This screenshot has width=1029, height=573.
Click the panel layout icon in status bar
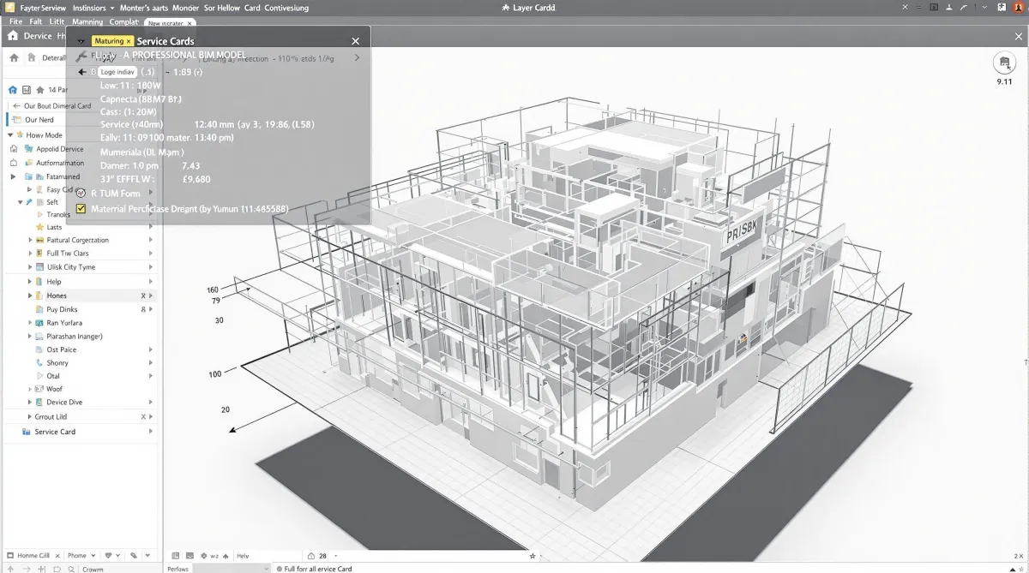[x=176, y=556]
